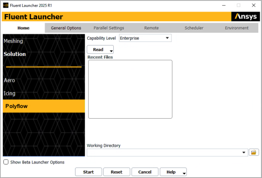Click the folder browse icon for Working Directory
This screenshot has height=178, width=262.
pos(254,152)
